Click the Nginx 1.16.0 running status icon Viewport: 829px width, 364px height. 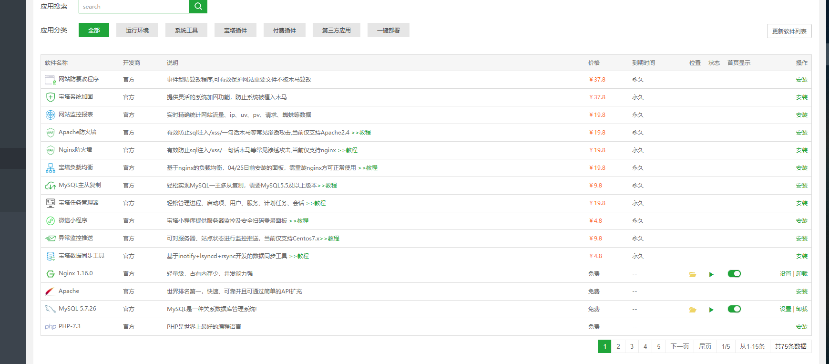[x=711, y=274]
